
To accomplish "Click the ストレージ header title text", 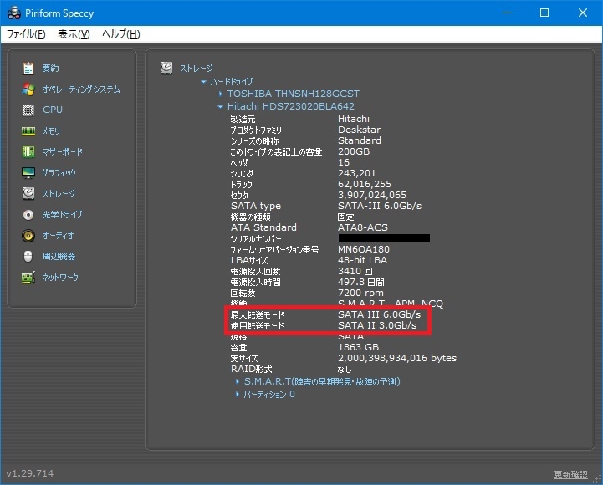I will click(x=197, y=68).
